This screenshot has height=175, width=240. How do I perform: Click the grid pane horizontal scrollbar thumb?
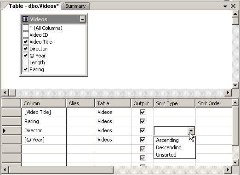tap(61, 169)
